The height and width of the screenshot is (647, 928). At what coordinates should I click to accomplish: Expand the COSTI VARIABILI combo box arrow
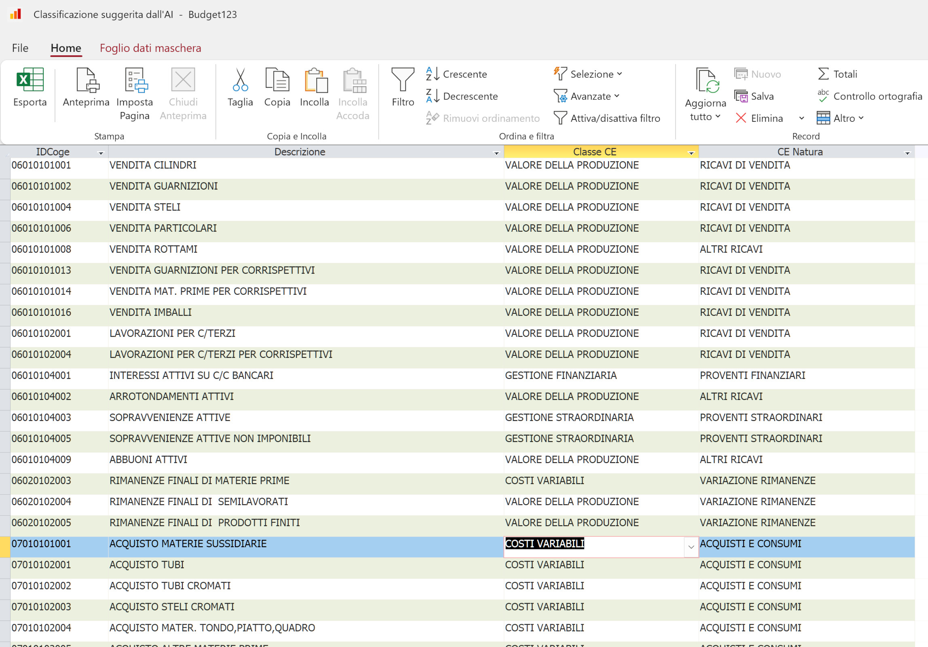(x=691, y=547)
